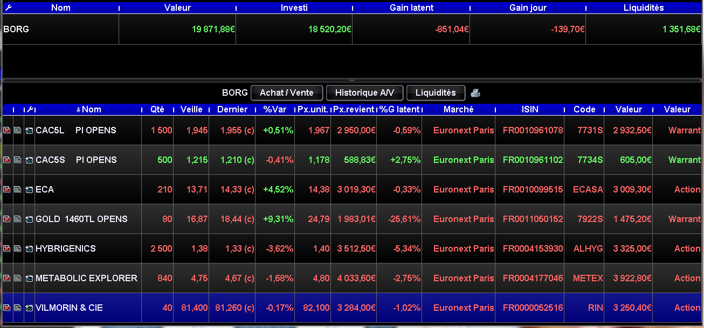The width and height of the screenshot is (704, 328).
Task: Open the chart for CAC5S PI OPENS
Action: pyautogui.click(x=29, y=160)
